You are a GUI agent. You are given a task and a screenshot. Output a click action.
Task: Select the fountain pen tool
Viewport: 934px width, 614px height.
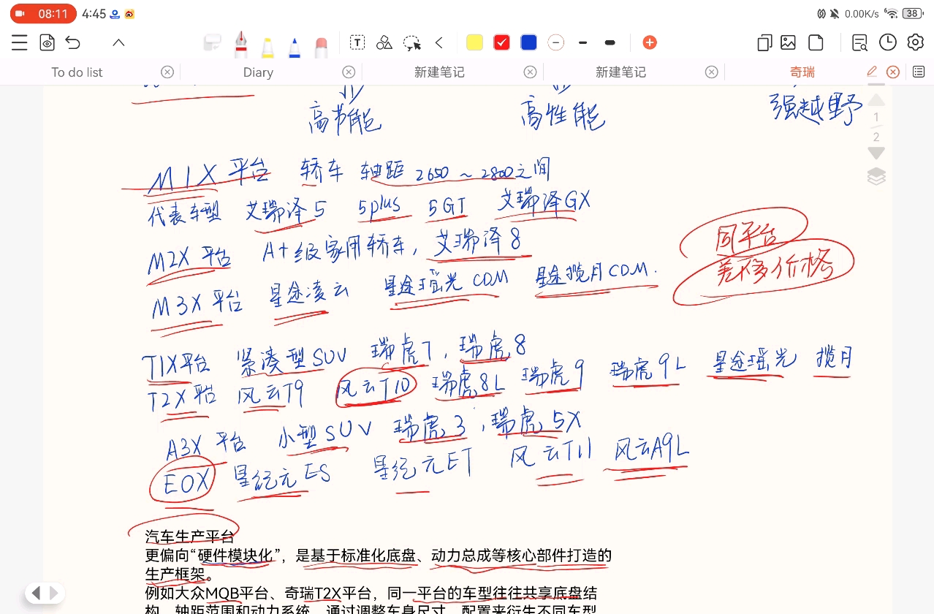(240, 45)
